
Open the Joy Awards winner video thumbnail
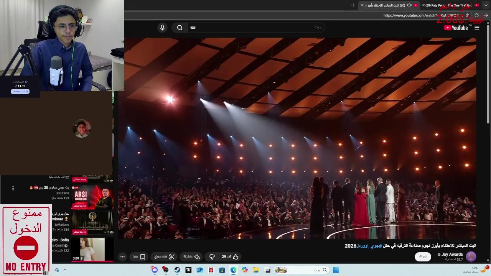click(92, 223)
